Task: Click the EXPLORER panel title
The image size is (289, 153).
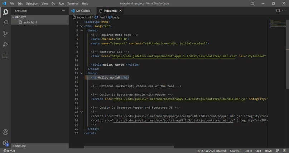Action: click(21, 11)
